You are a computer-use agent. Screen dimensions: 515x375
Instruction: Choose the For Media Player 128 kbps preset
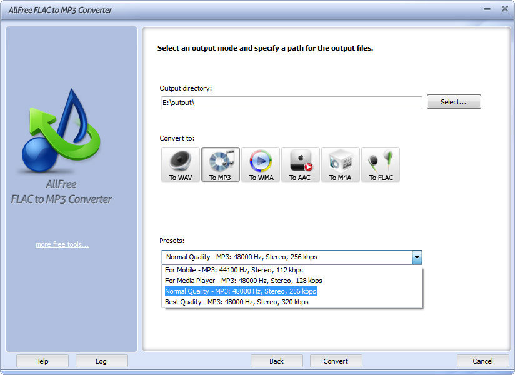[243, 281]
